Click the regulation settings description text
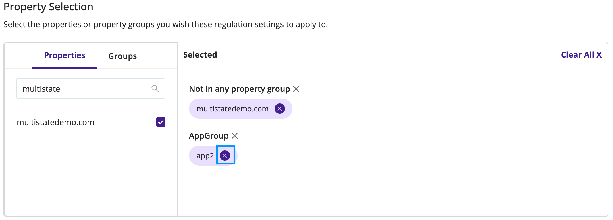The width and height of the screenshot is (613, 220). click(166, 25)
